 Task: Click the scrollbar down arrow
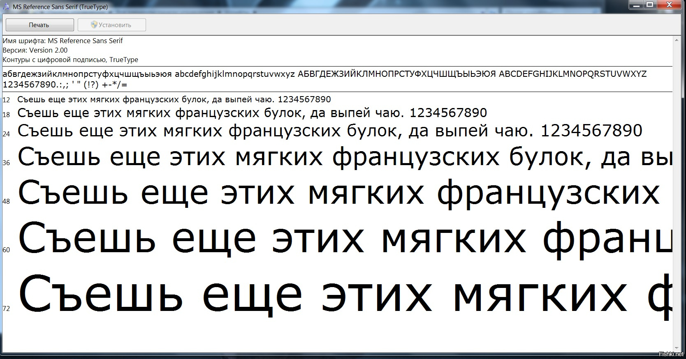676,348
